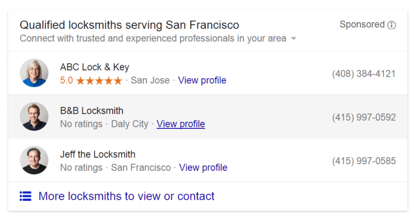Select the ABC Lock & Key listing name
Viewport: 414px width, 221px height.
(94, 67)
